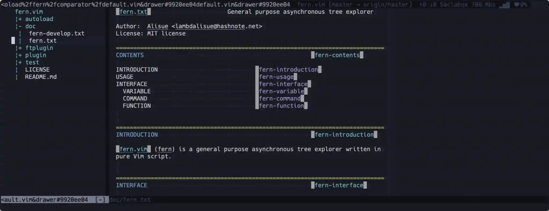Follow fern-function tag link

point(281,106)
